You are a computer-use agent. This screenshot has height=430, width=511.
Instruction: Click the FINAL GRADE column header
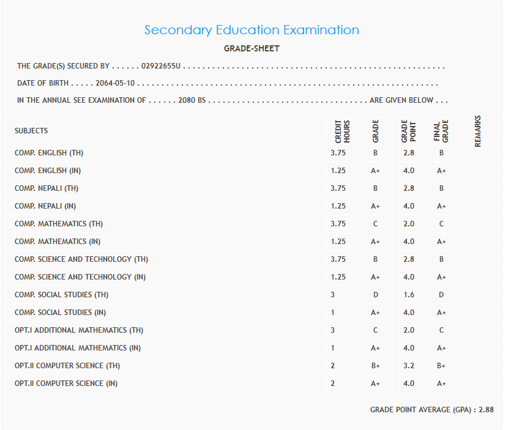click(x=441, y=131)
